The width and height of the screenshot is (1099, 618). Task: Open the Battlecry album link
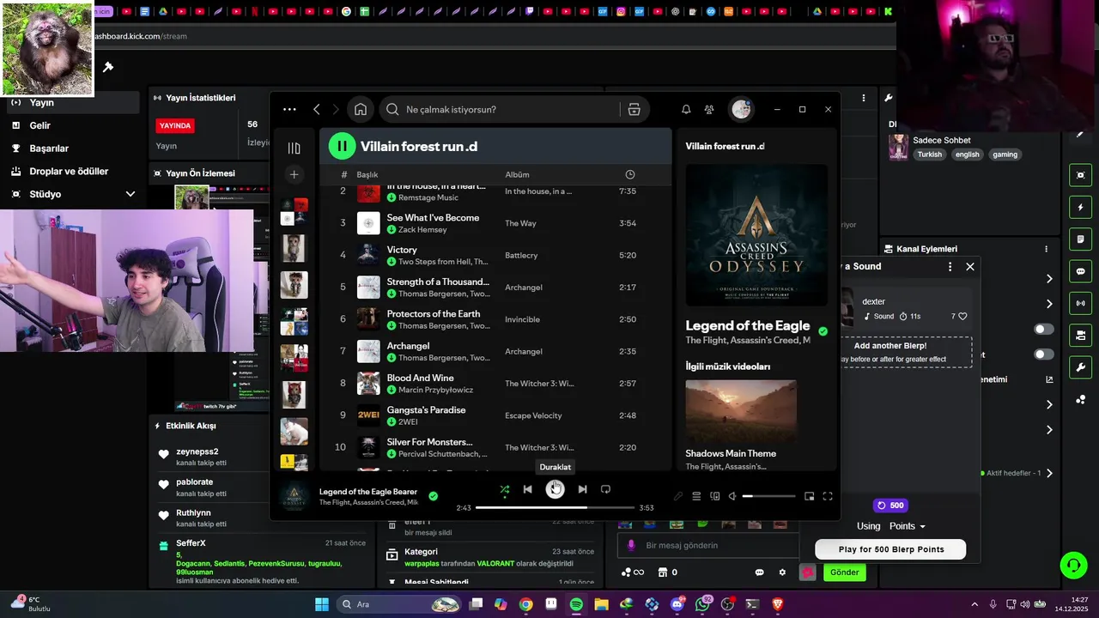pos(521,255)
